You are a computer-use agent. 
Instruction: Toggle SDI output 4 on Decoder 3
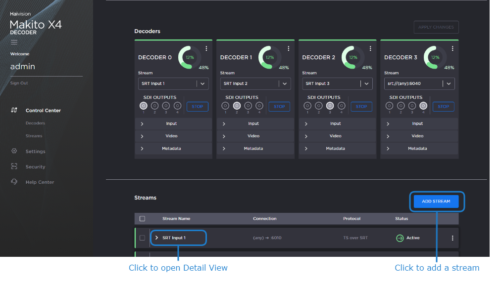[x=423, y=106]
